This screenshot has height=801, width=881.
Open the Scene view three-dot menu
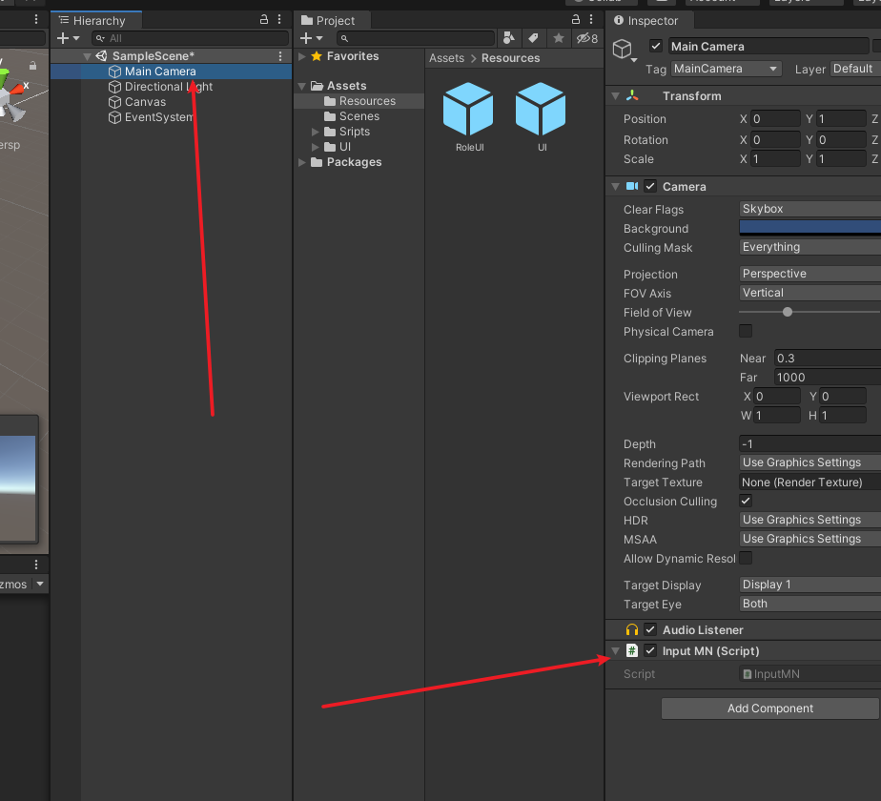coord(36,20)
